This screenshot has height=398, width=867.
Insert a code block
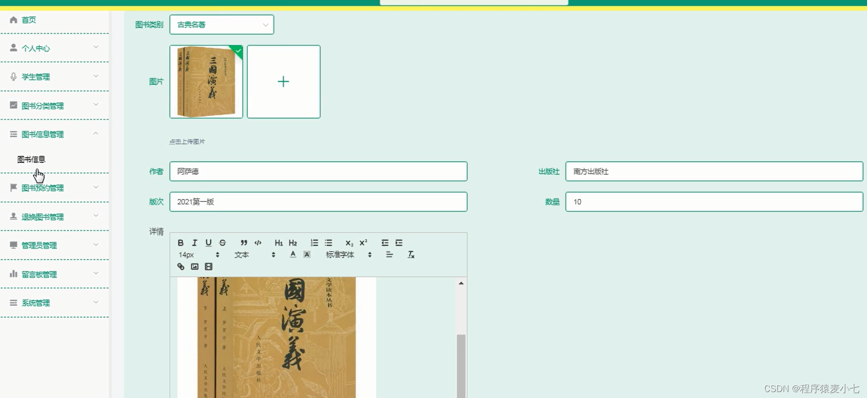click(x=258, y=243)
